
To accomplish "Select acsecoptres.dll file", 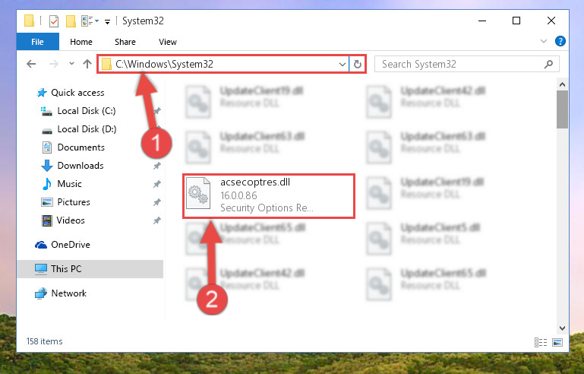I will click(269, 196).
